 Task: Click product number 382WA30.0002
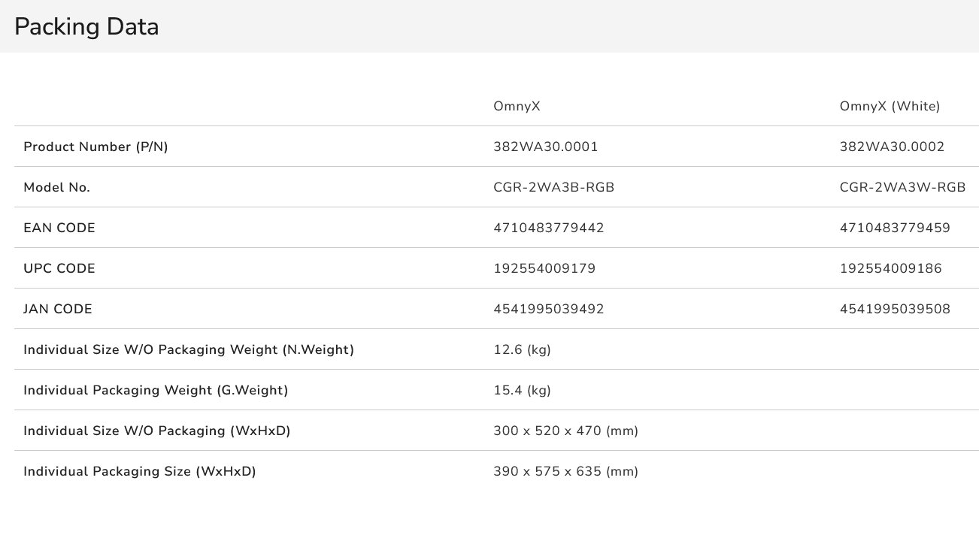(892, 147)
